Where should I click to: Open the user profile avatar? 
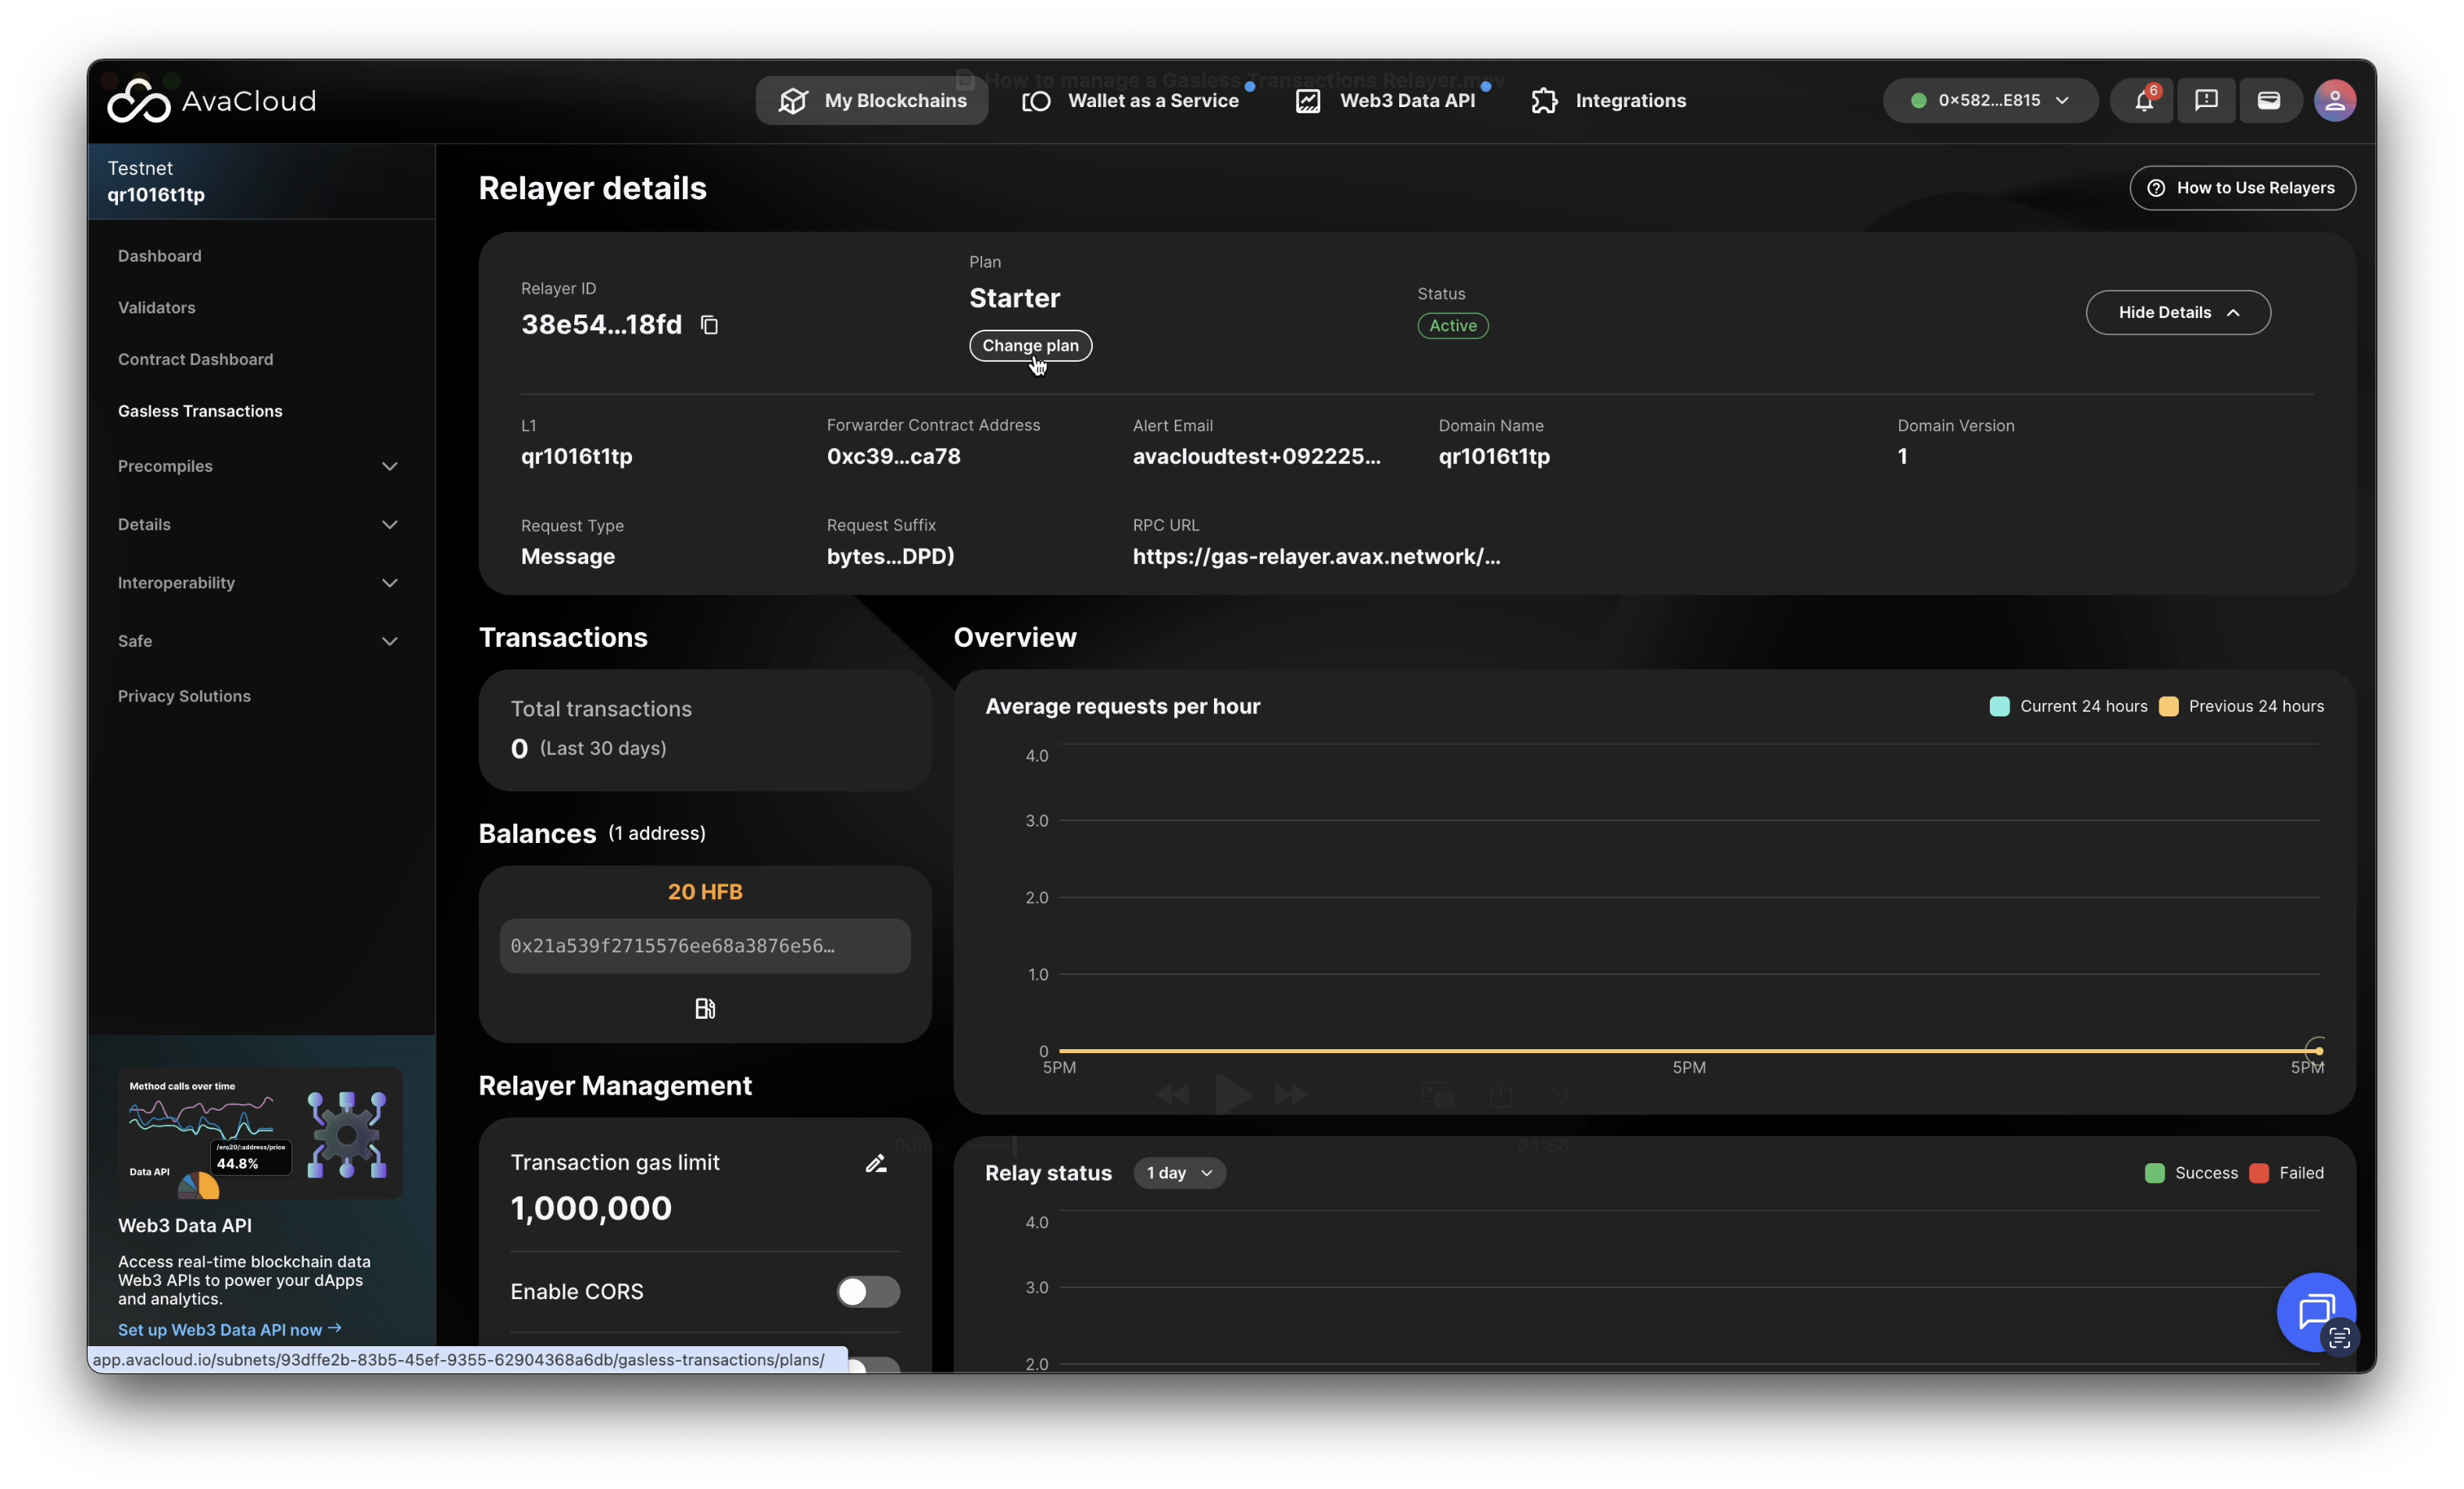click(x=2334, y=100)
